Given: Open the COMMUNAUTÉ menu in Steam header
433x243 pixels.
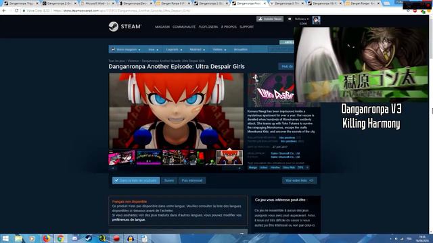Looking at the screenshot, I should coord(184,27).
